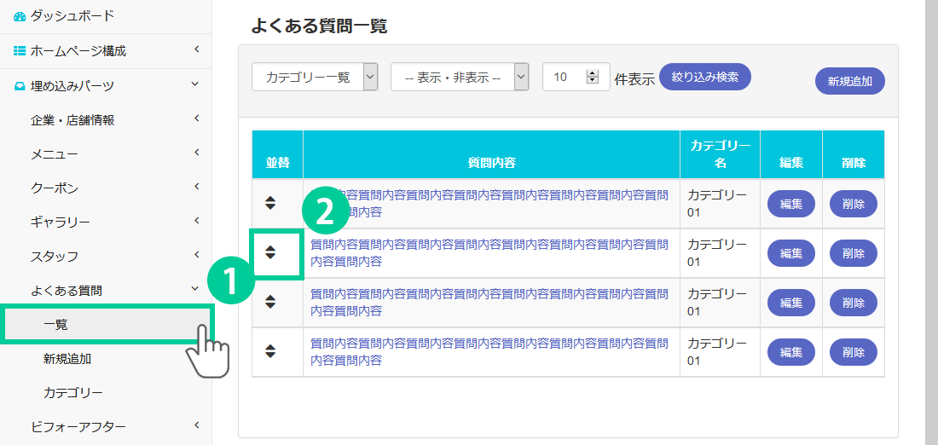The width and height of the screenshot is (938, 445).
Task: Click the sort handle in the third row
Action: coord(270,302)
